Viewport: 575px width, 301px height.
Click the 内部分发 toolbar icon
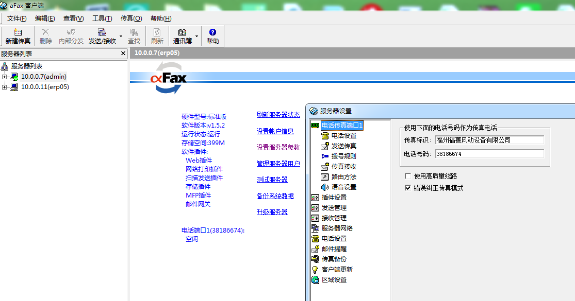point(71,32)
